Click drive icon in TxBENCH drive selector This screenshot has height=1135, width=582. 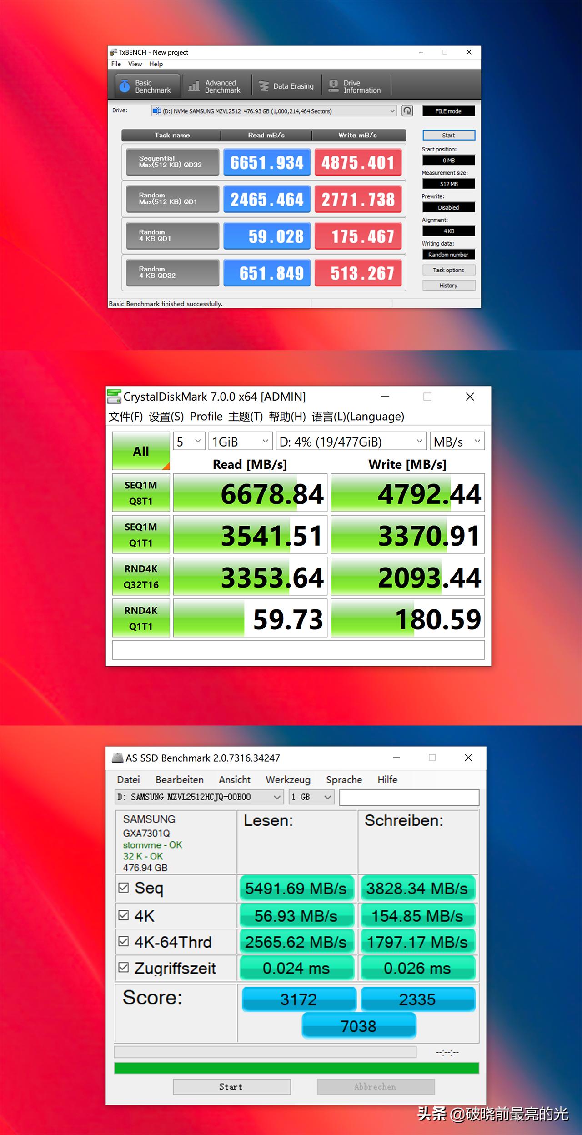157,111
